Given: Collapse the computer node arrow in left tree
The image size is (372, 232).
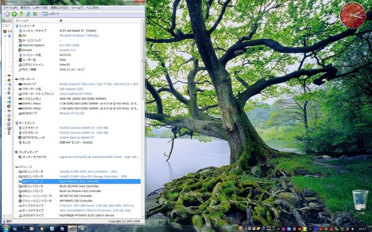Looking at the screenshot, I should tap(5, 36).
